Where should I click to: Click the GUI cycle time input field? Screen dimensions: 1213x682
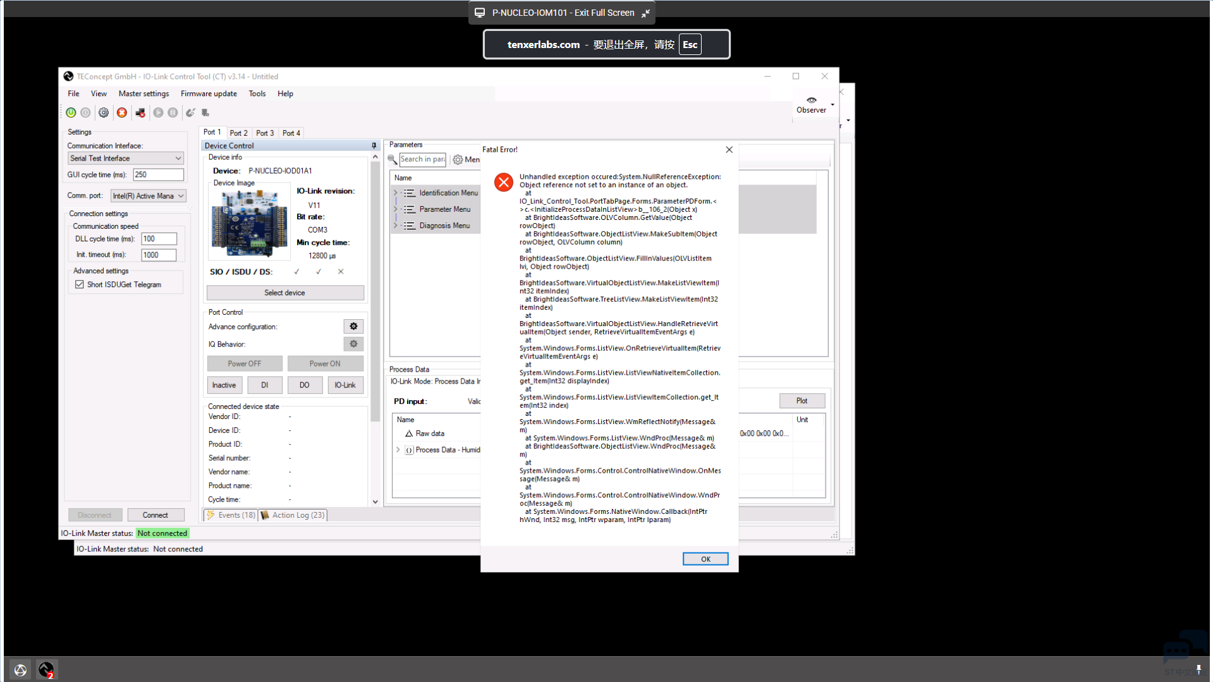coord(158,175)
